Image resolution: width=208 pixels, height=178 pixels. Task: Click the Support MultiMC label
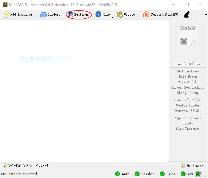point(164,14)
